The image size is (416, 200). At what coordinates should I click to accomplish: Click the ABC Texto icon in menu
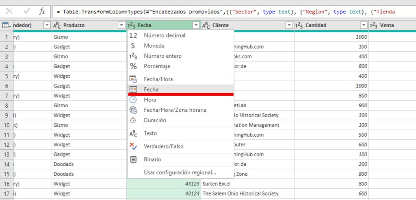pyautogui.click(x=133, y=133)
